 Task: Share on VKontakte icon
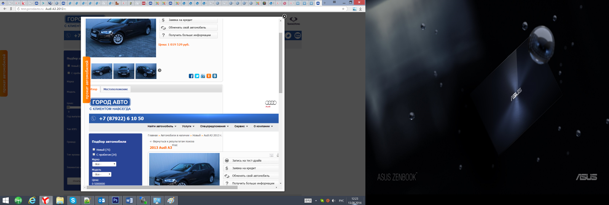215,76
